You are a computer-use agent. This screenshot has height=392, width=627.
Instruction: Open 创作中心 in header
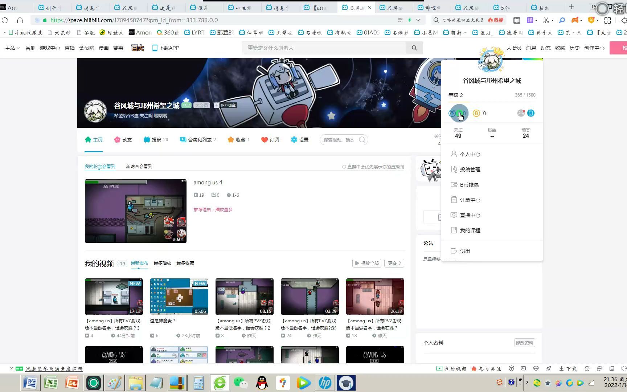594,48
